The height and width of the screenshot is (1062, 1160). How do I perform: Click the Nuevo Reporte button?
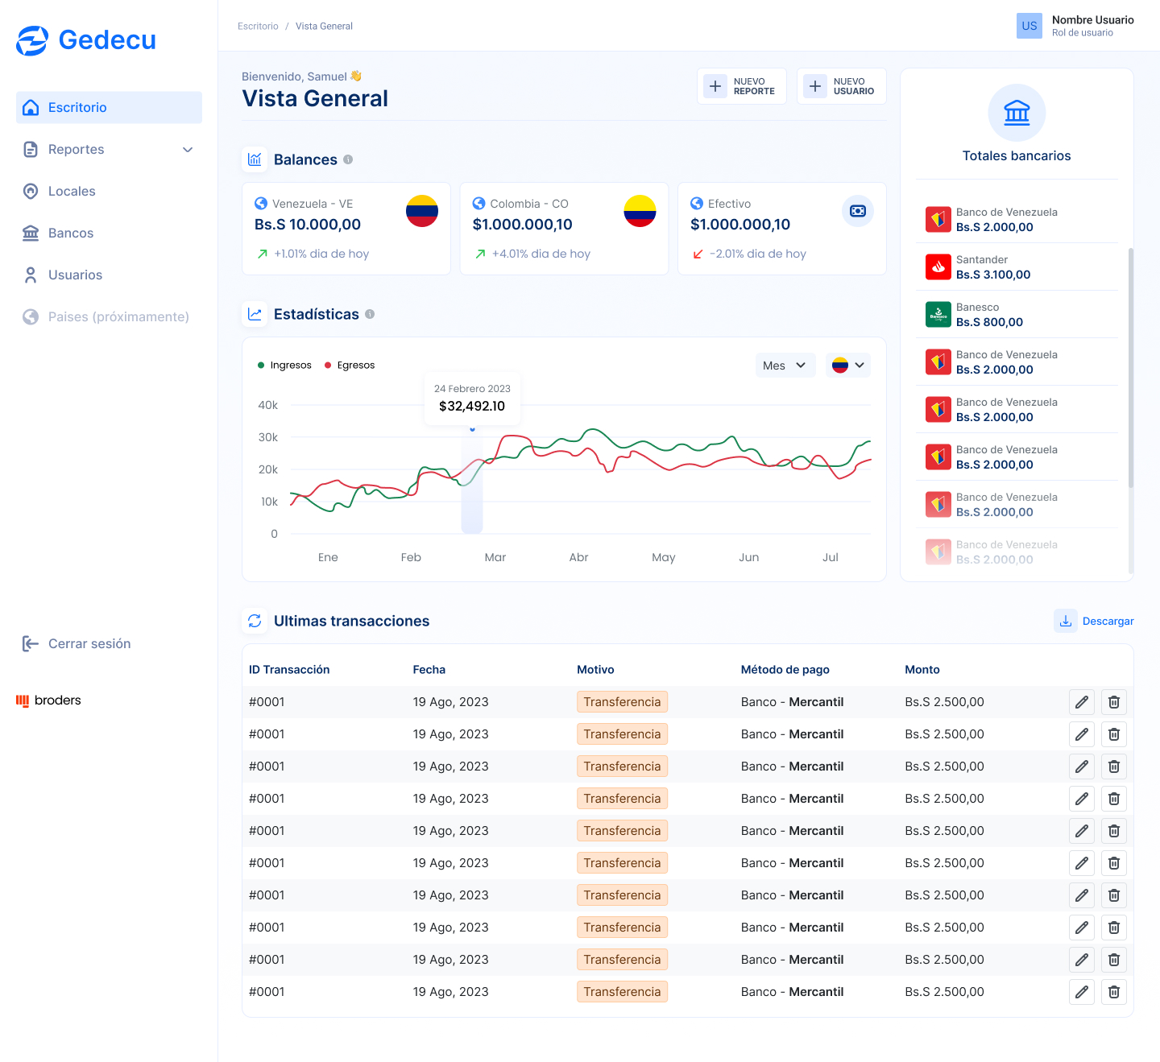pos(741,86)
